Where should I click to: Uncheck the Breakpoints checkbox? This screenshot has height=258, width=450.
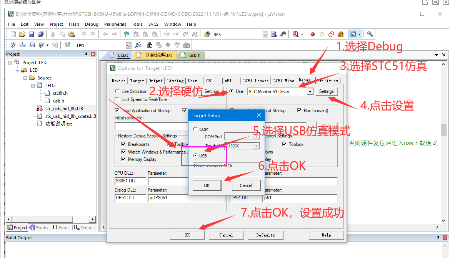coord(124,144)
